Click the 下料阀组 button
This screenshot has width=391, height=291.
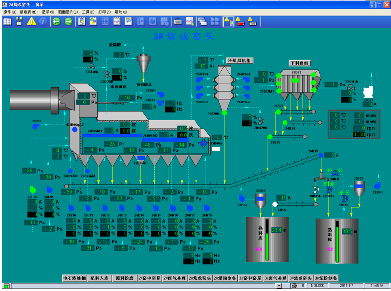tap(300, 63)
